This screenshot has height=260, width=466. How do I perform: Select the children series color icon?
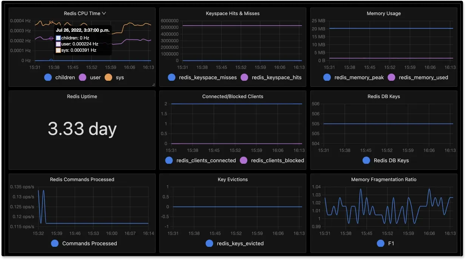click(x=48, y=77)
